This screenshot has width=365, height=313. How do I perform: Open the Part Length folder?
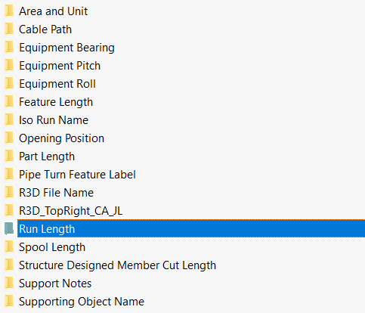click(47, 156)
